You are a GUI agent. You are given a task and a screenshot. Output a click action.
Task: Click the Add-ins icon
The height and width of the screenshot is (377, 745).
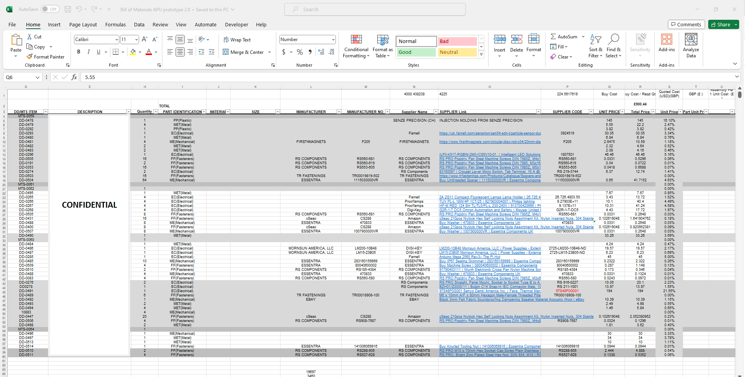(x=667, y=40)
